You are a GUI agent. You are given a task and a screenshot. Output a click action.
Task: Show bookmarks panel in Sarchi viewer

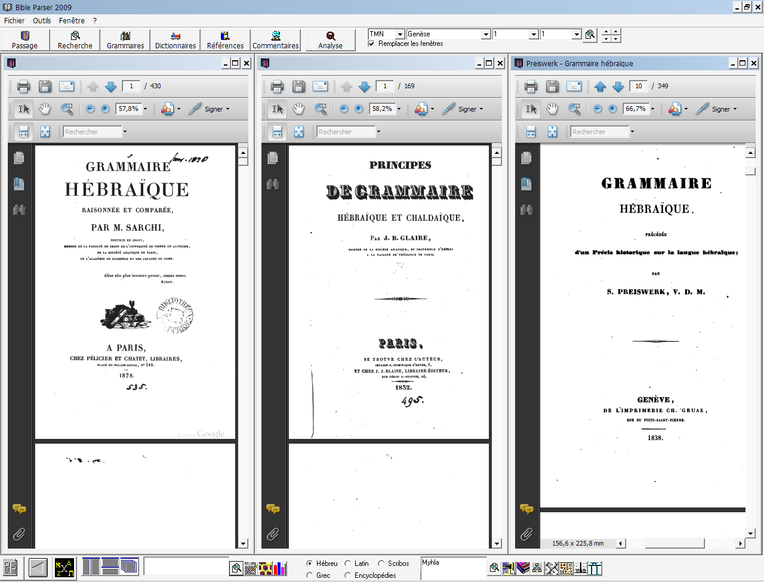[x=19, y=184]
